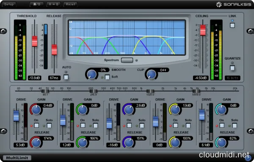
Task: Click the drive value field -1.6dB
Action: [x=113, y=145]
